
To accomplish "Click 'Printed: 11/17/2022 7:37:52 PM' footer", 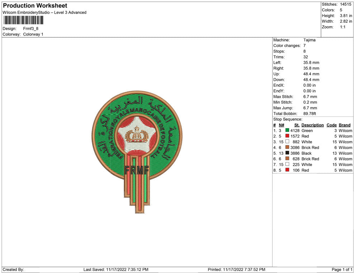I will [237, 269].
